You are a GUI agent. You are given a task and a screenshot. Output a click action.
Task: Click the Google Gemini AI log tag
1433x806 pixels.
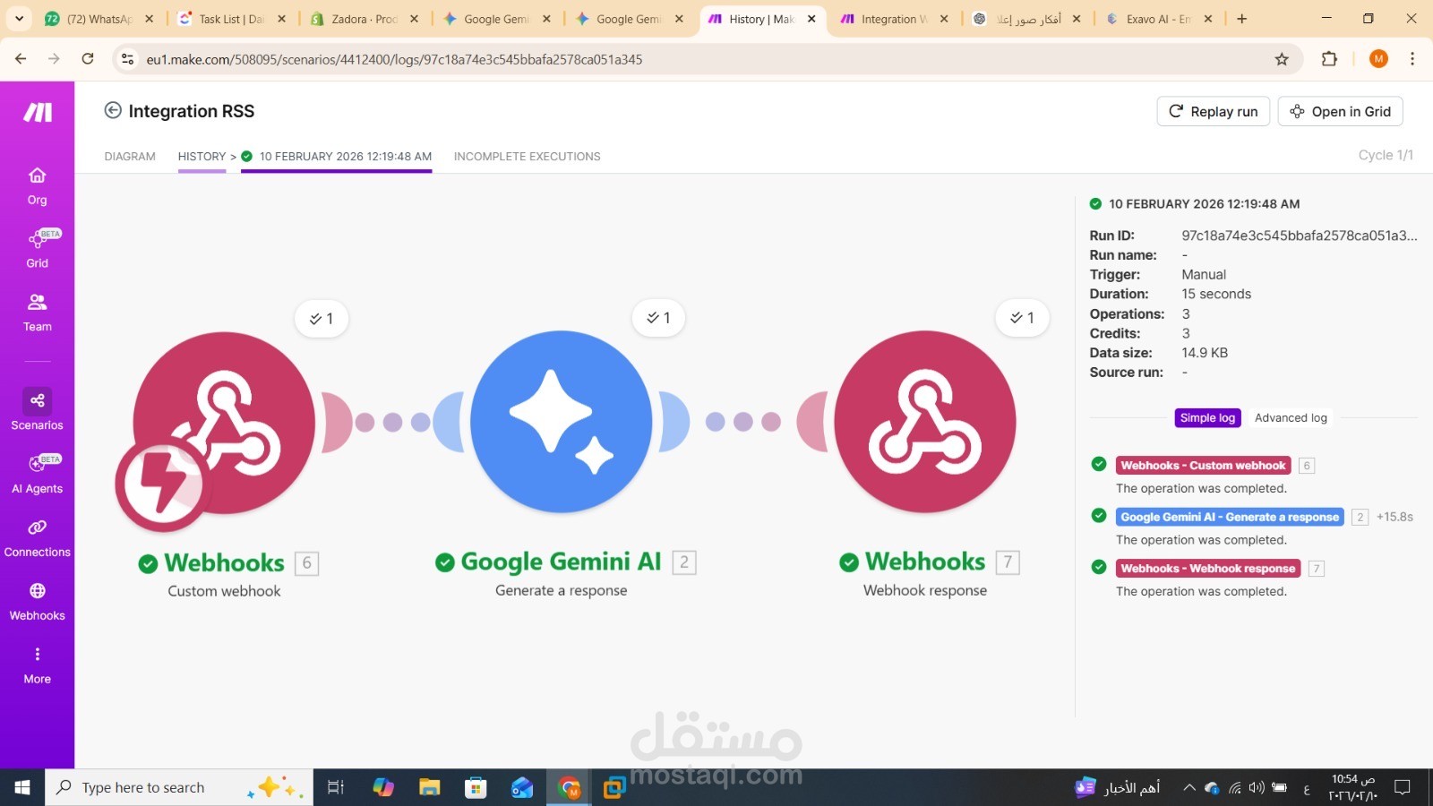coord(1230,517)
